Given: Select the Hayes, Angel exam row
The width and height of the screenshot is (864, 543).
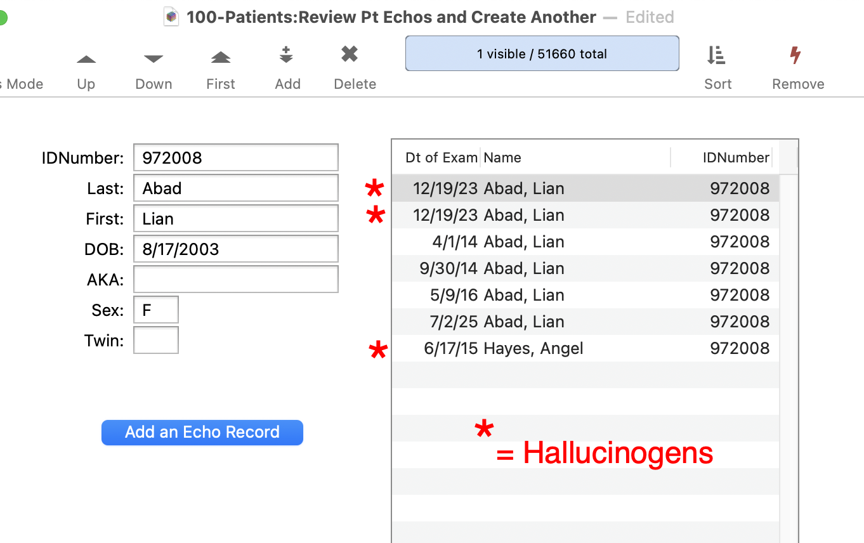Looking at the screenshot, I should [585, 348].
